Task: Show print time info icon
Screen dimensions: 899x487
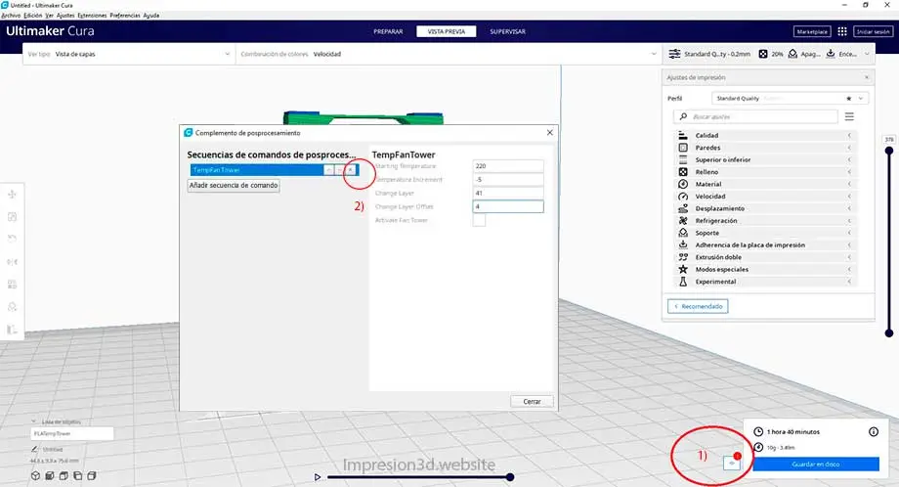Action: click(x=874, y=432)
